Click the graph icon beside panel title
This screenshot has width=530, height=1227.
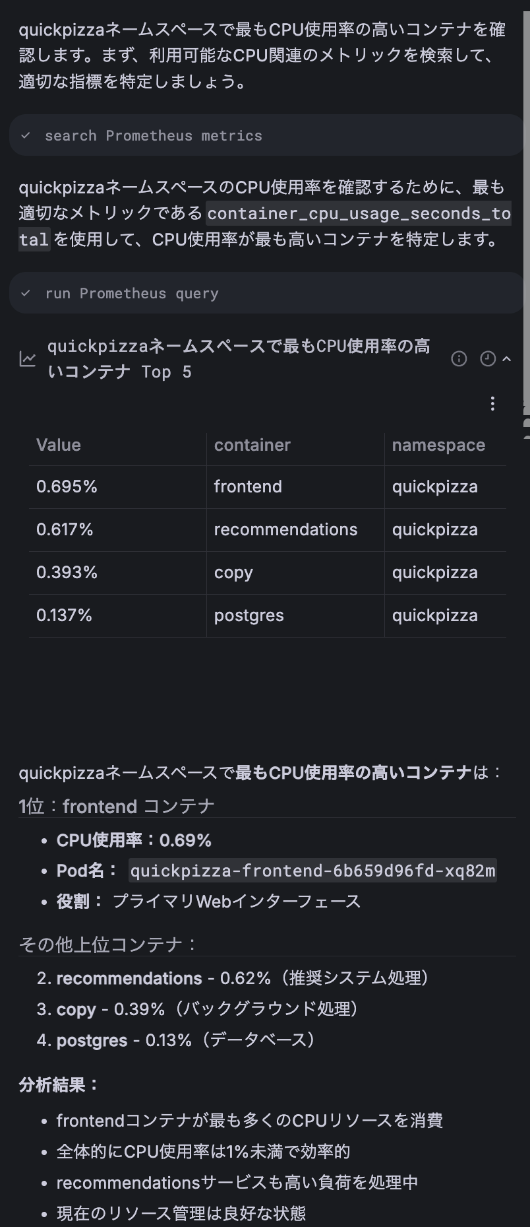(28, 359)
